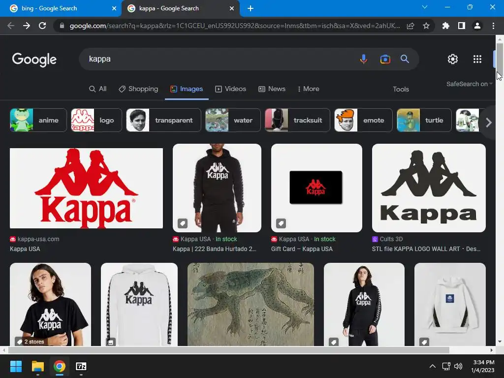Viewport: 504px width, 378px height.
Task: Open Chrome's three-dot menu
Action: click(x=493, y=26)
